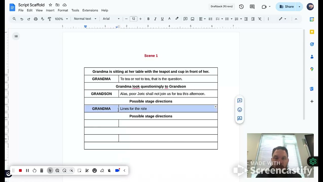Open the Arial font dropdown
The image size is (323, 182).
(111, 19)
